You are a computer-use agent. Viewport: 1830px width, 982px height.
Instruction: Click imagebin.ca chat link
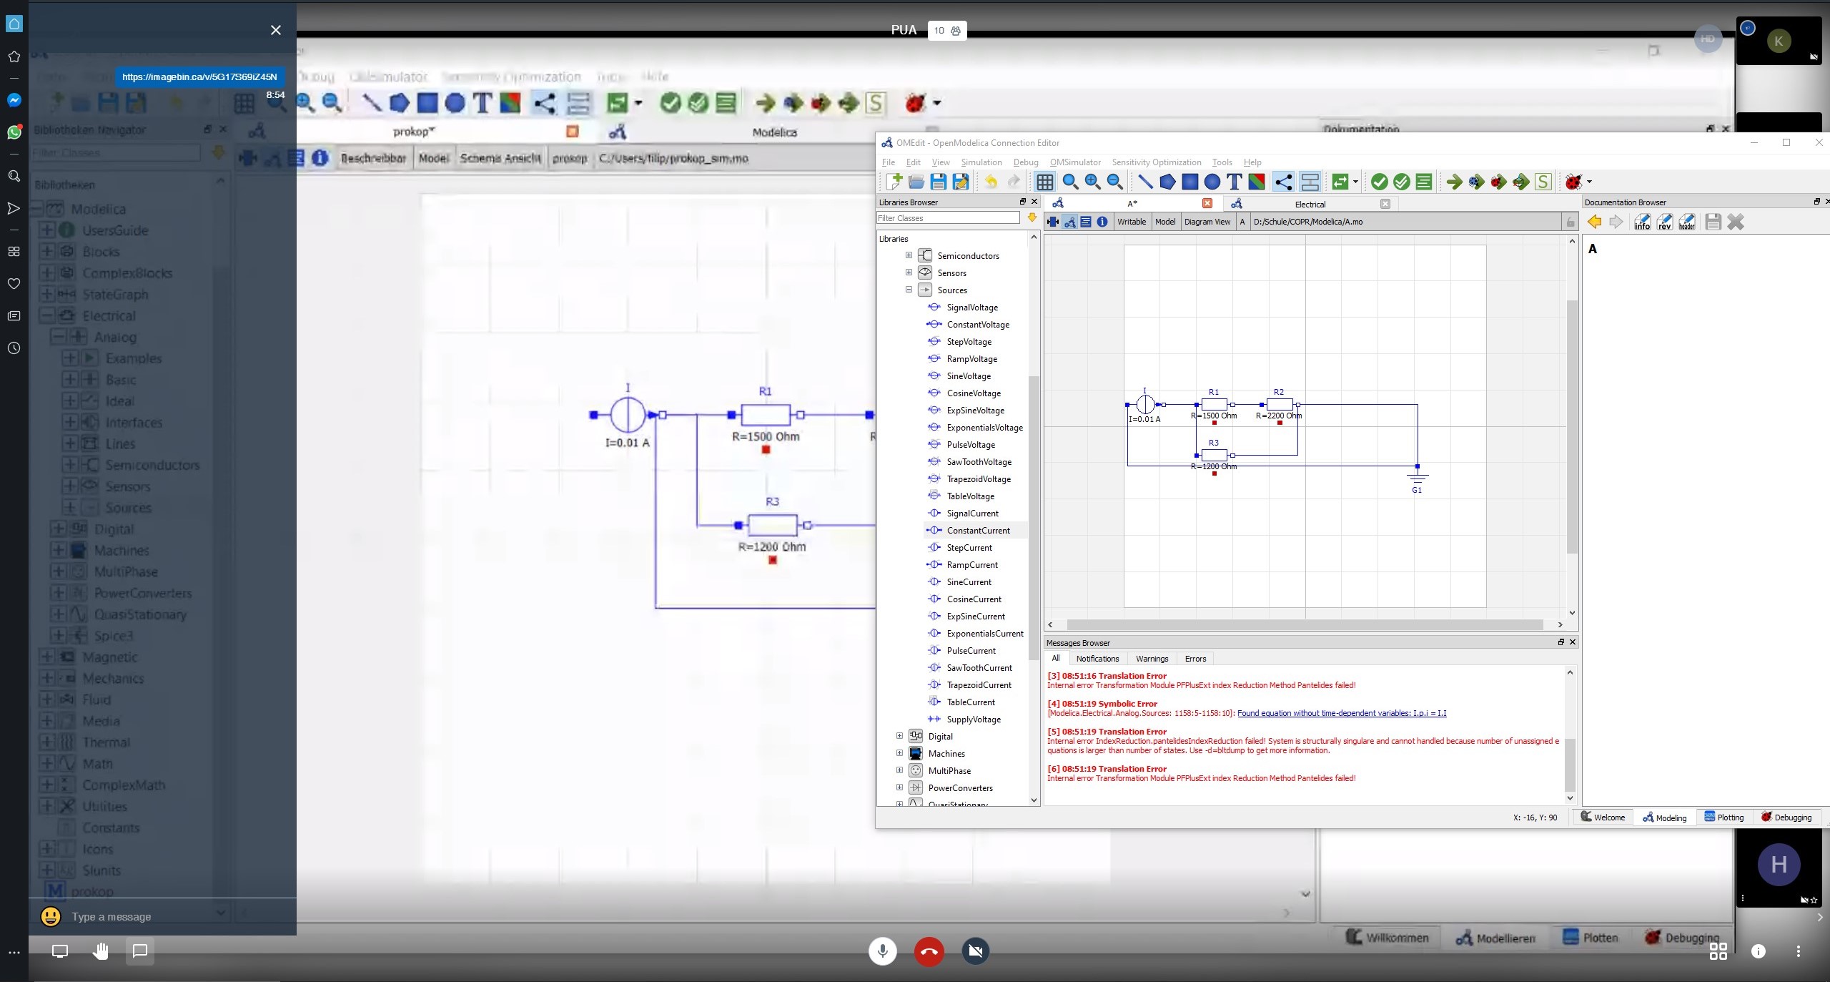pyautogui.click(x=199, y=77)
